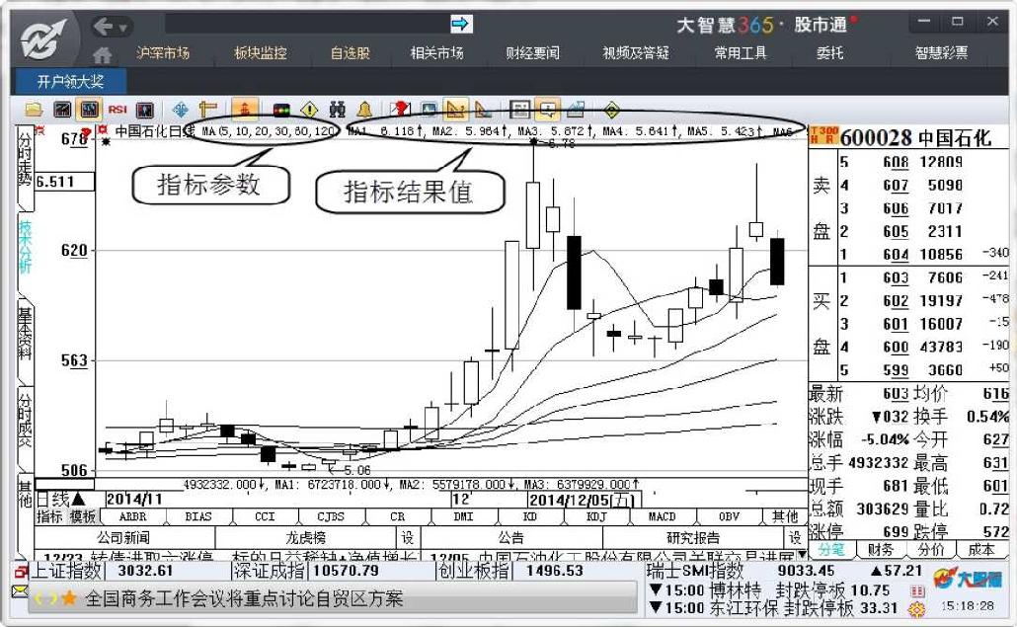
Task: Switch to 技术分析 side tab
Action: click(25, 247)
